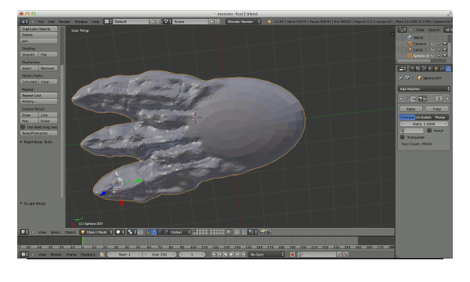
Task: Click the scene browse icon
Action: click(x=168, y=22)
